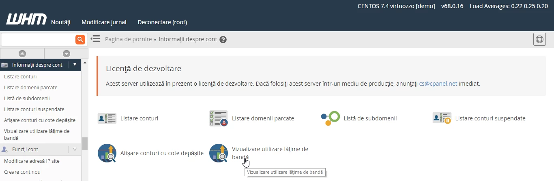This screenshot has width=554, height=181.
Task: Open Vizualizare utilizare lăţime de bandă main link
Action: [x=270, y=153]
